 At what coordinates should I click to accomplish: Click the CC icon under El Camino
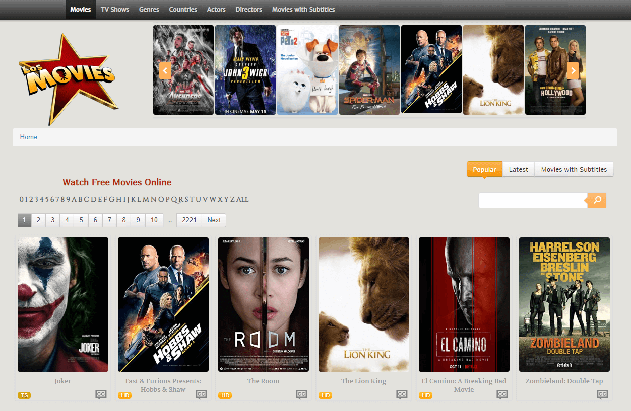(x=502, y=394)
